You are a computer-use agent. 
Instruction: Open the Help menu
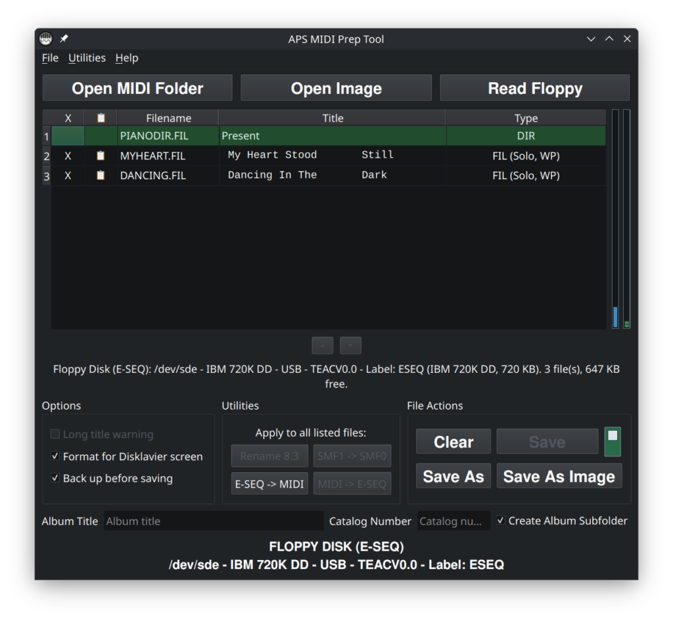coord(127,58)
